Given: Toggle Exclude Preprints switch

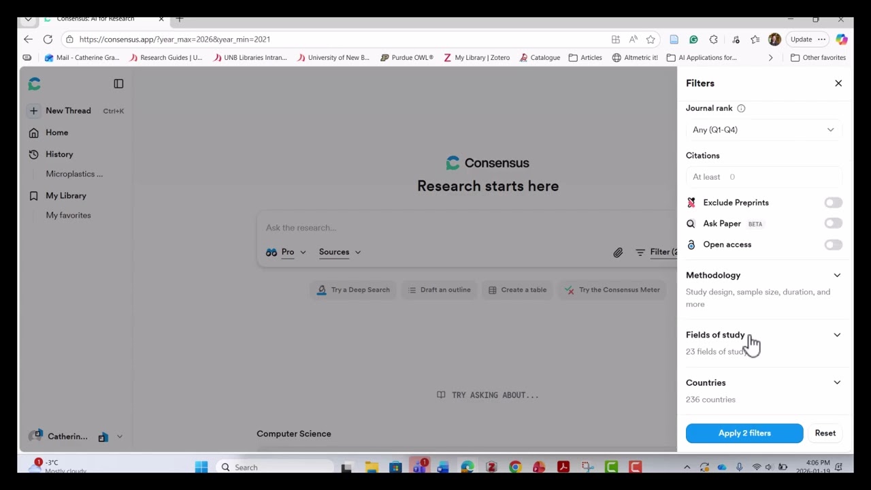Looking at the screenshot, I should point(833,203).
